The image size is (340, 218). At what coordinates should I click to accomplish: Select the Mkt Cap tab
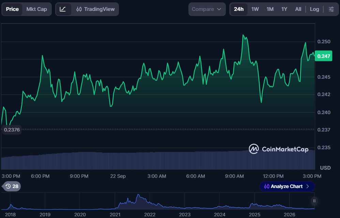click(37, 9)
